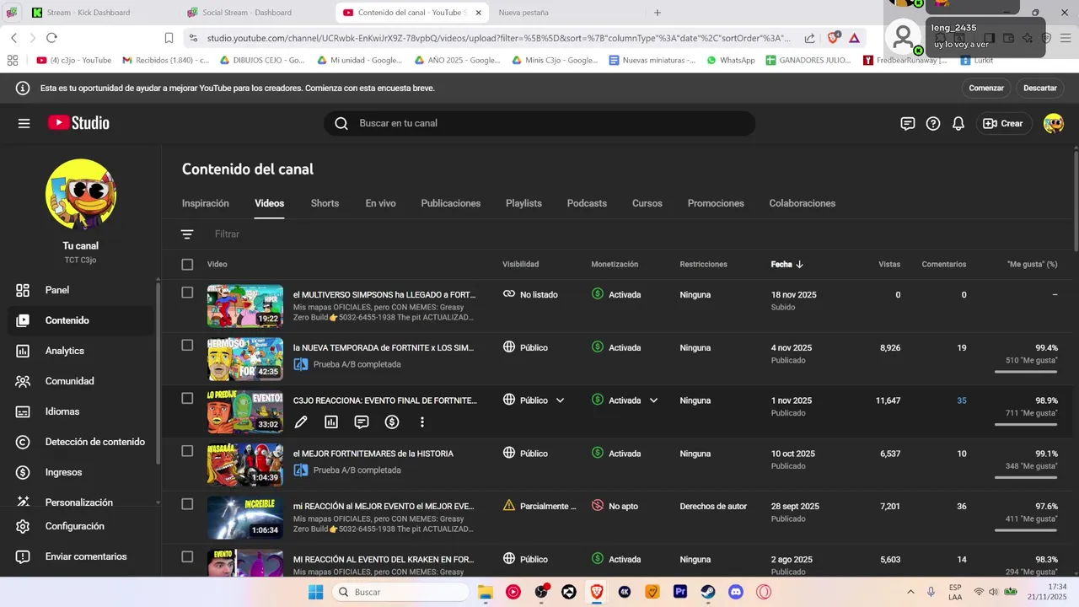
Task: Click the Ingresos dollar icon in sidebar
Action: click(x=23, y=472)
